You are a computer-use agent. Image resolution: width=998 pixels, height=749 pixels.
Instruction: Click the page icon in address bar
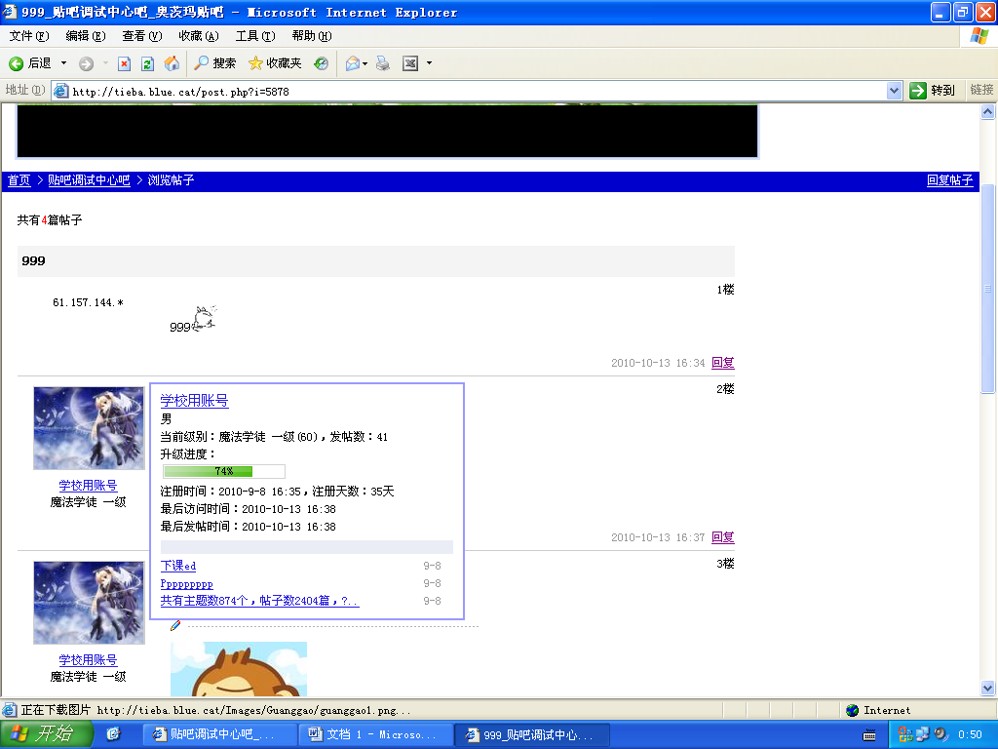click(x=61, y=91)
